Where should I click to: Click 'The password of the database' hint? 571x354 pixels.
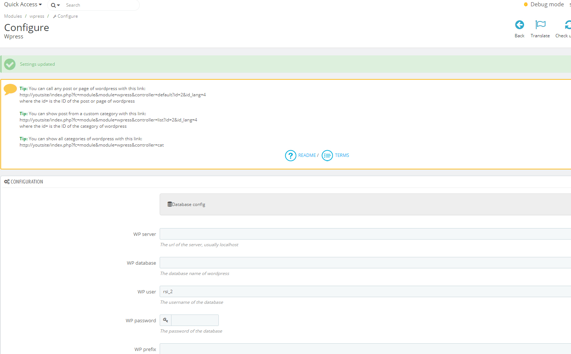coord(191,331)
